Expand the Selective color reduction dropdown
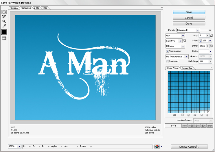Screen dimensions: 215x152 174,41
